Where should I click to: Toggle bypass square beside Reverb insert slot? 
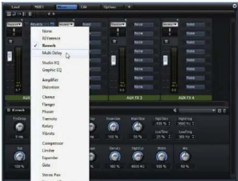click(x=27, y=24)
